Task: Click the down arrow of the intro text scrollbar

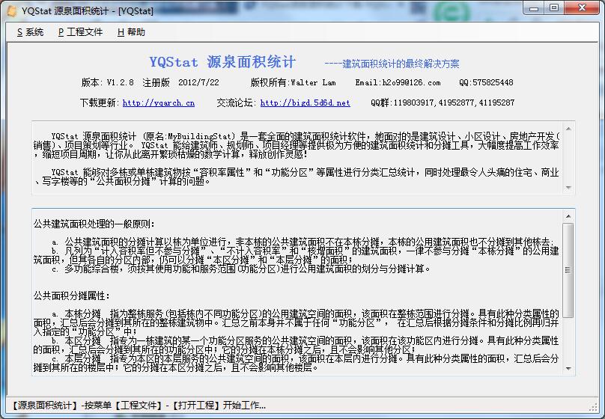Action: [568, 188]
